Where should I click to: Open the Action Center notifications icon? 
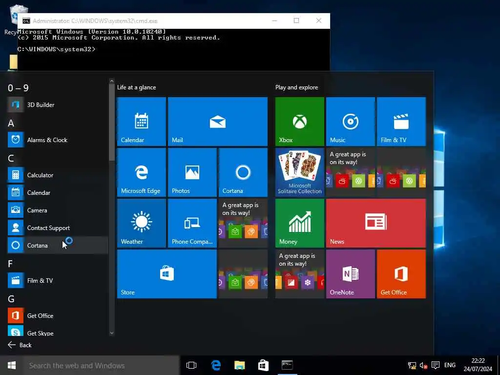(435, 365)
